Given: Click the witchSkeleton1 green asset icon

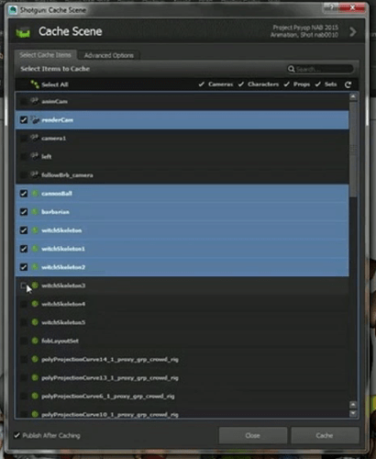Looking at the screenshot, I should click(35, 248).
